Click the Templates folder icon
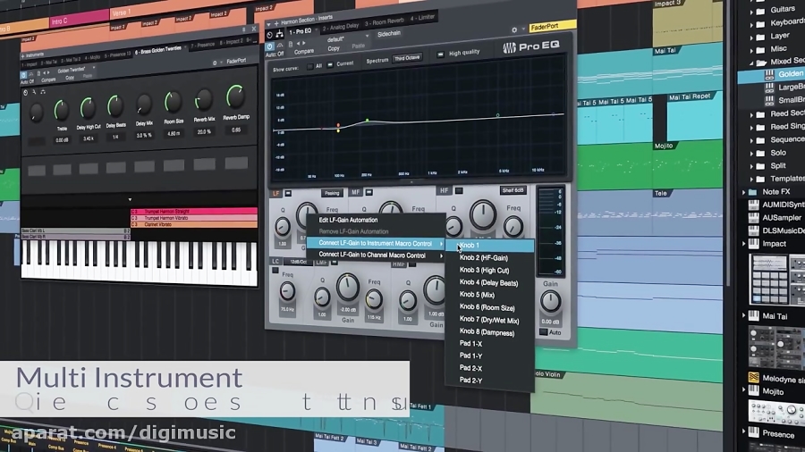The image size is (805, 452). [761, 179]
